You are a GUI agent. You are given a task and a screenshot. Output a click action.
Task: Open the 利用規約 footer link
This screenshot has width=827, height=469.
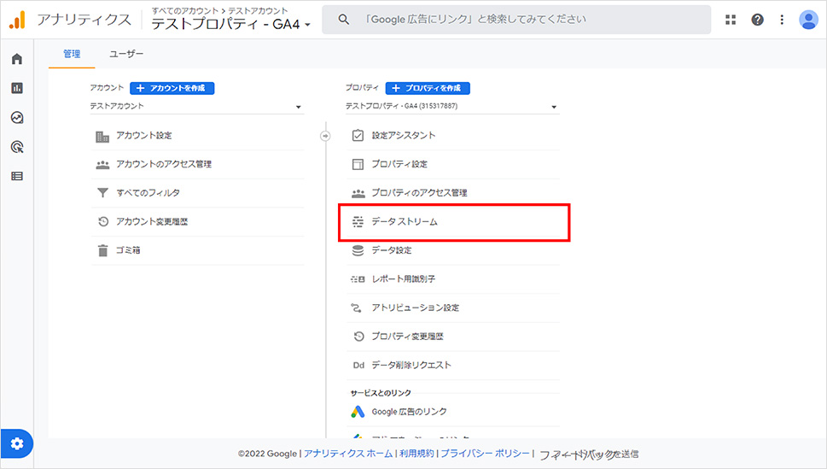[416, 454]
